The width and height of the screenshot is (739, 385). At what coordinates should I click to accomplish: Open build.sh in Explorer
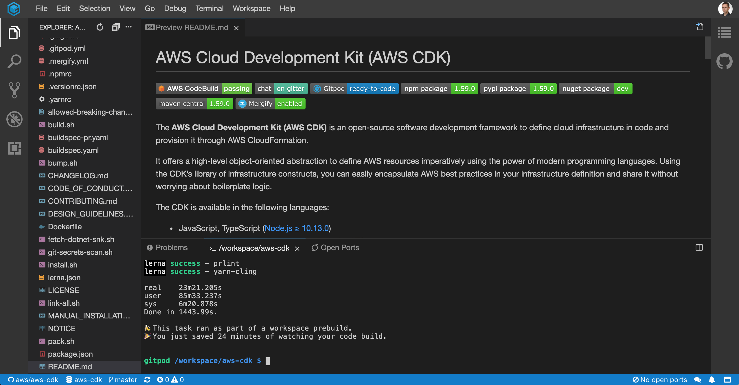click(84, 125)
